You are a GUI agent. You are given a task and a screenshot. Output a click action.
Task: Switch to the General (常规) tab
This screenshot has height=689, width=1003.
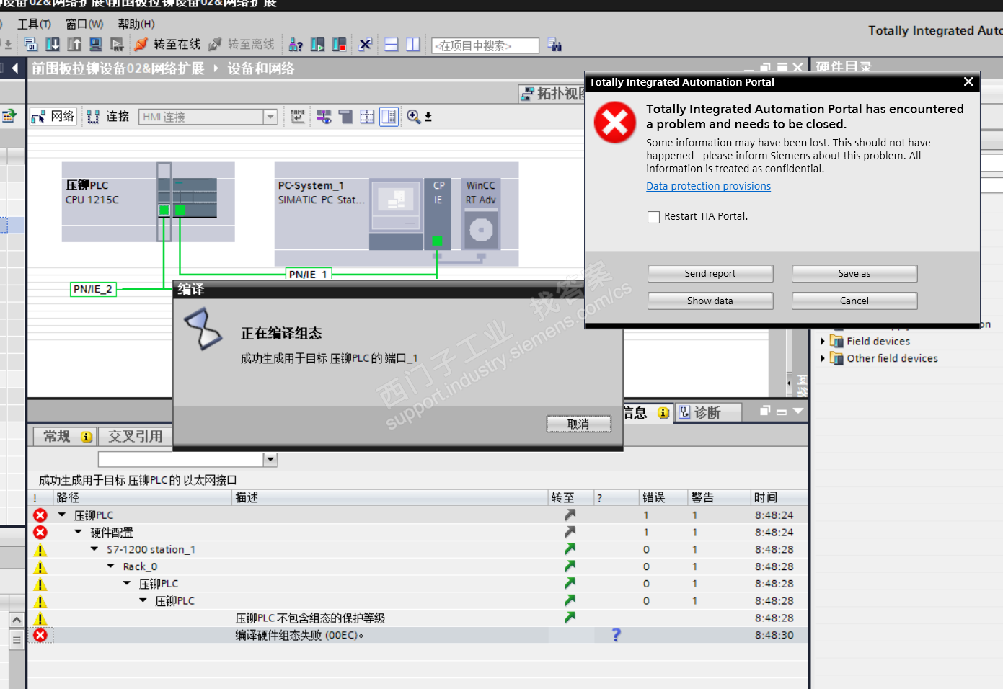(x=63, y=436)
